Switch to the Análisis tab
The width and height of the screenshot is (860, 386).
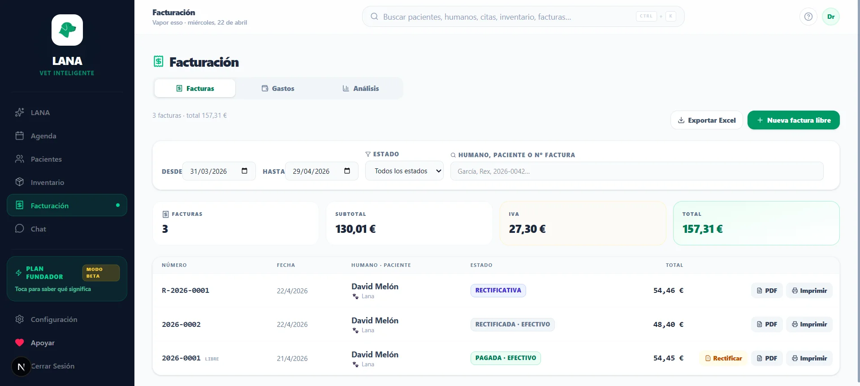tap(360, 89)
